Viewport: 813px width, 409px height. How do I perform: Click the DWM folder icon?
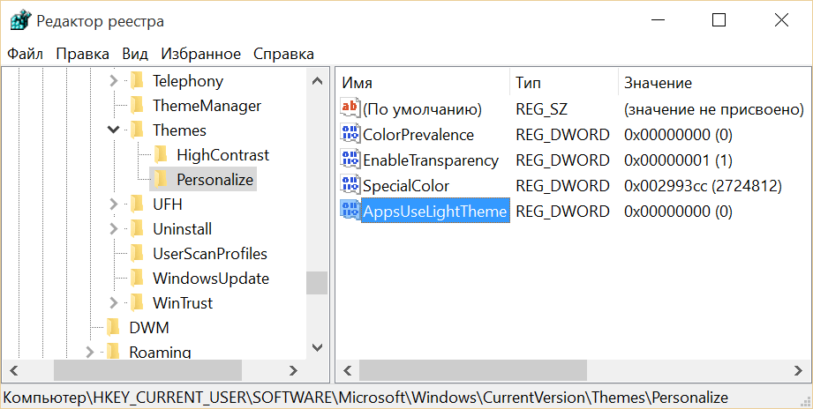coord(113,327)
